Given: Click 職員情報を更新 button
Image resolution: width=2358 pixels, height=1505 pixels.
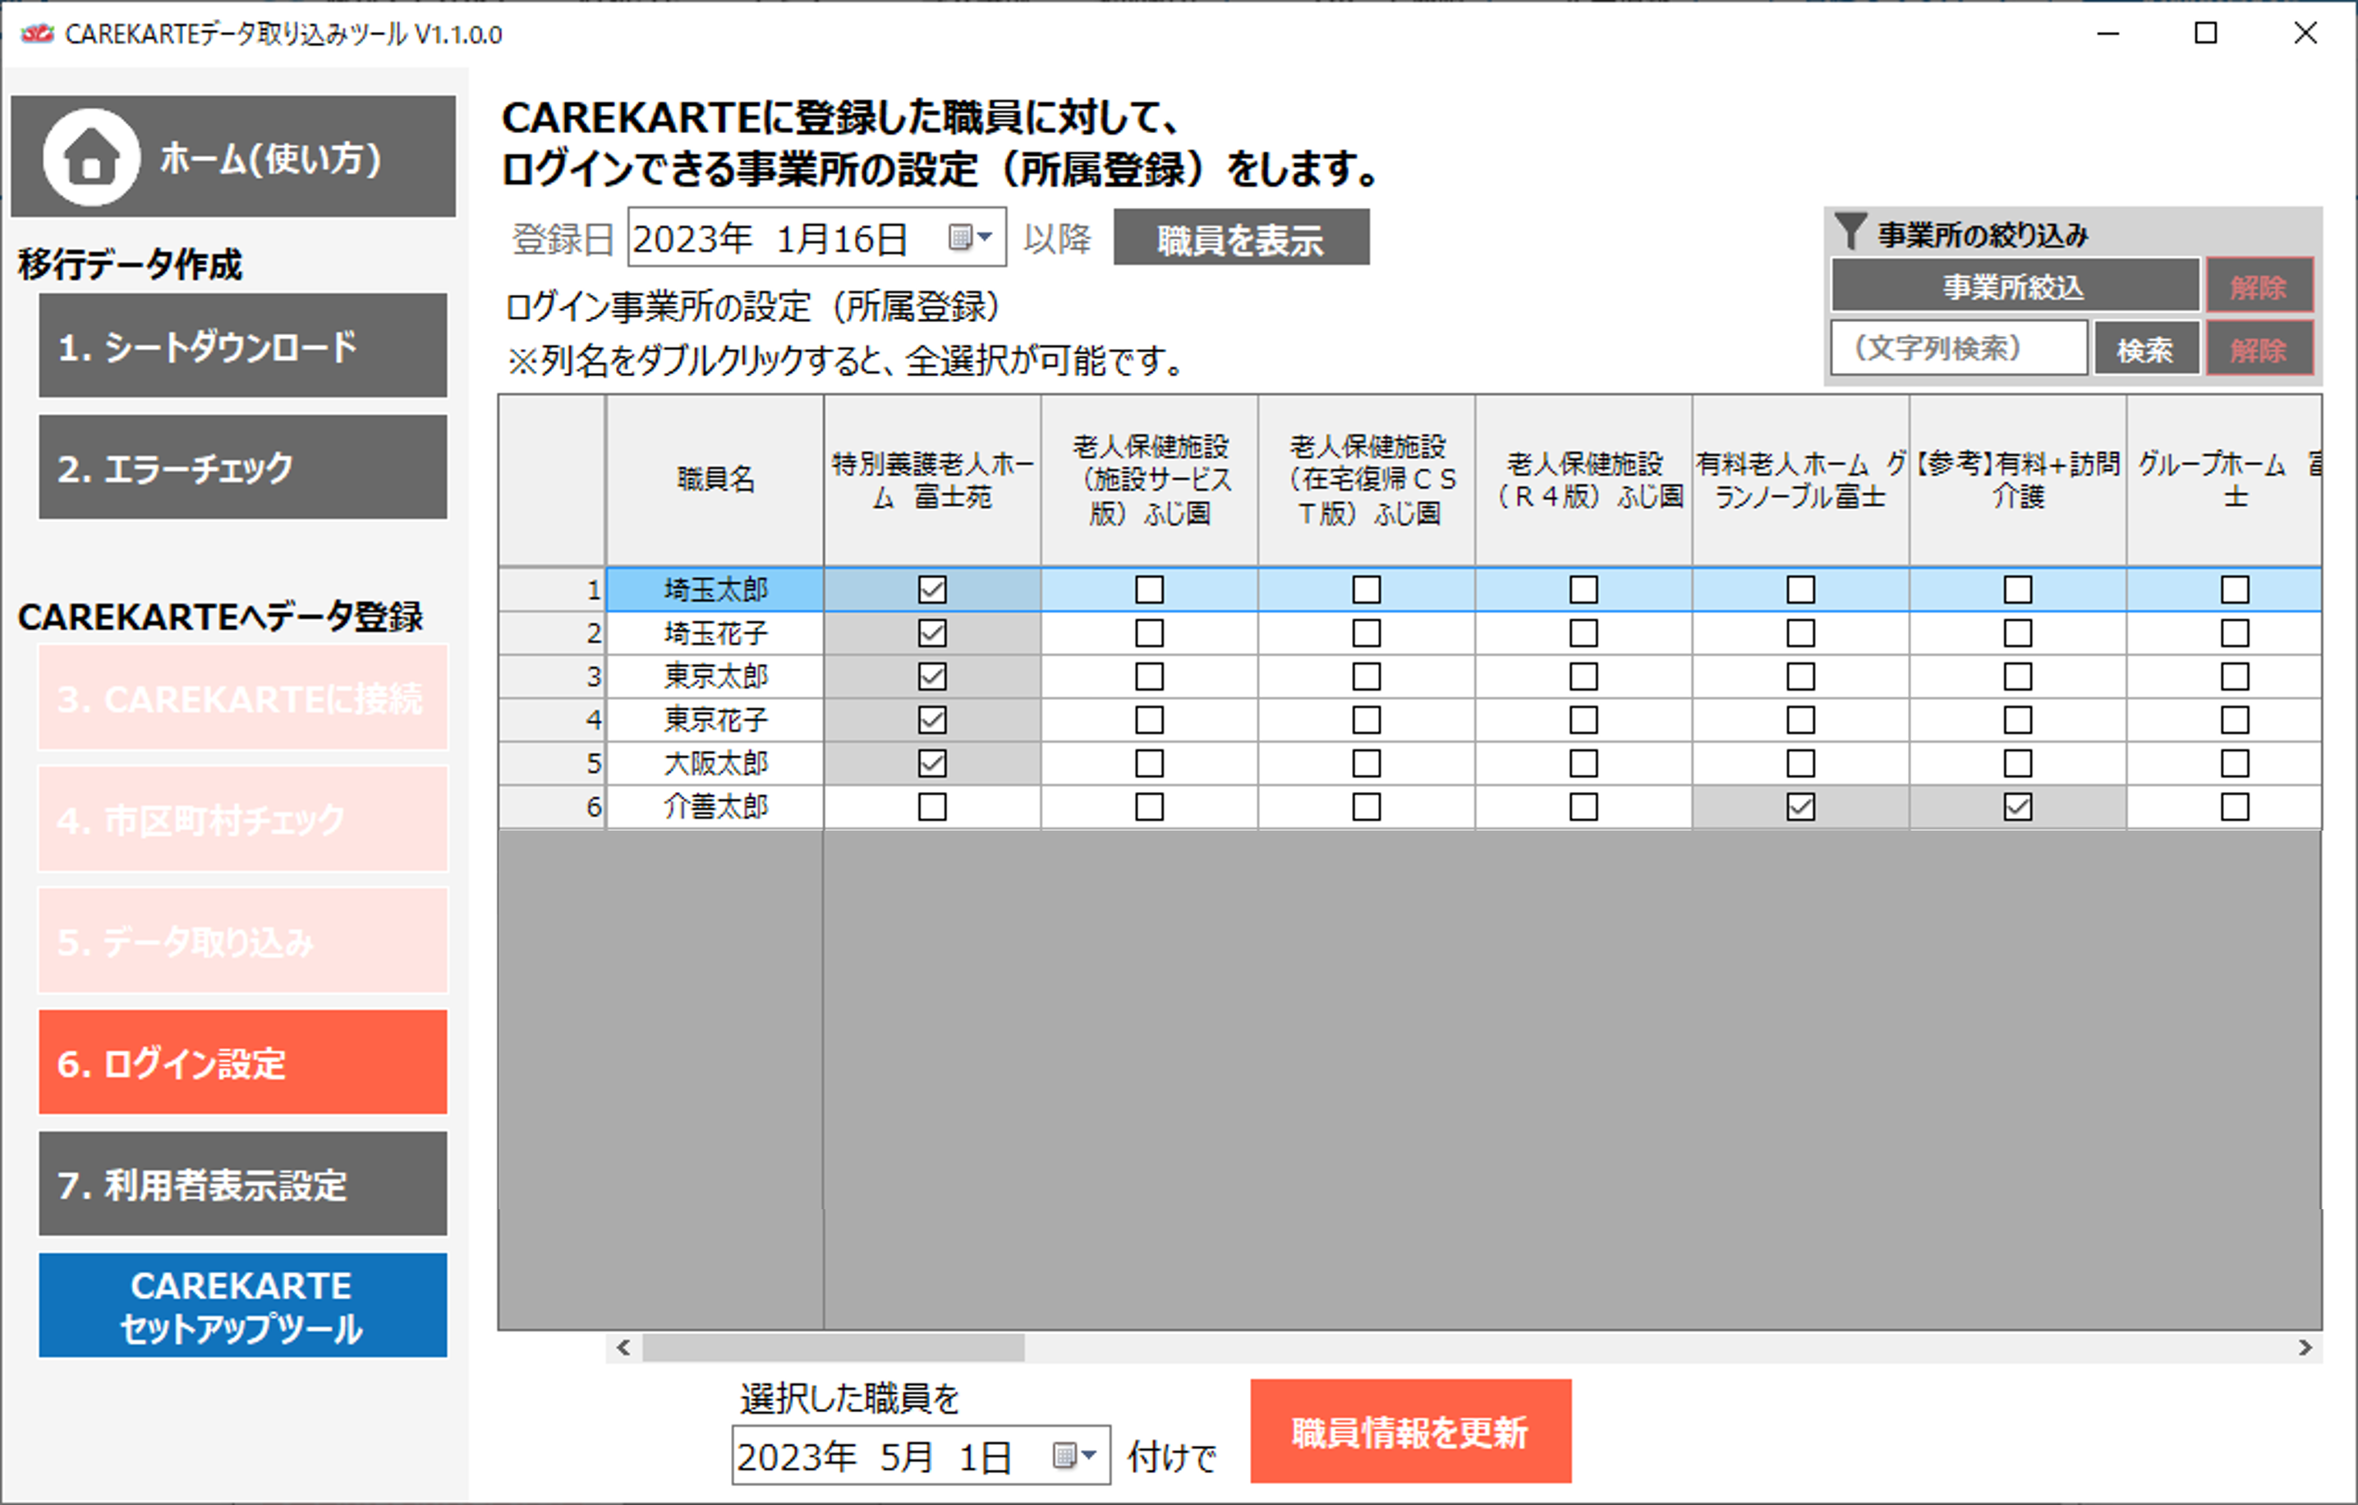Looking at the screenshot, I should [x=1410, y=1432].
